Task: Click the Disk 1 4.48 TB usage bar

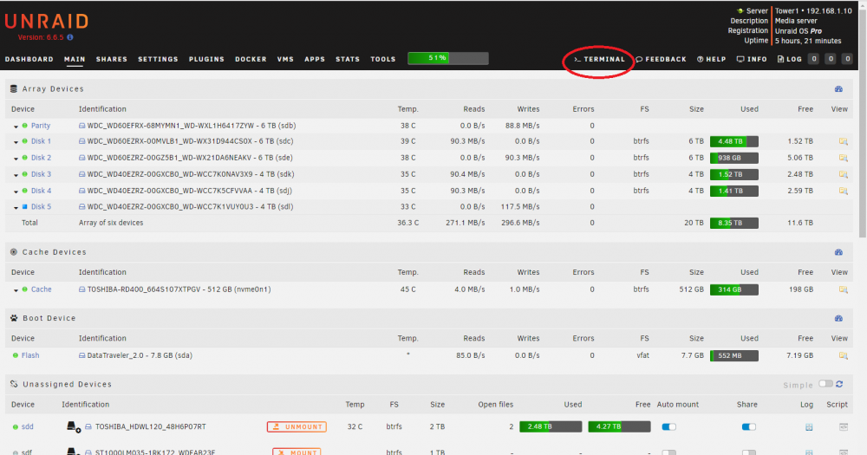Action: pos(733,141)
